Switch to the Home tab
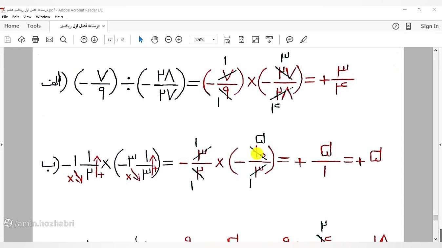442x248 pixels. pyautogui.click(x=12, y=26)
